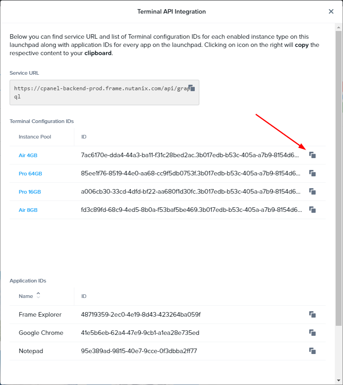Screen dimensions: 343x385
Task: Click the Service URL text field
Action: click(x=100, y=92)
